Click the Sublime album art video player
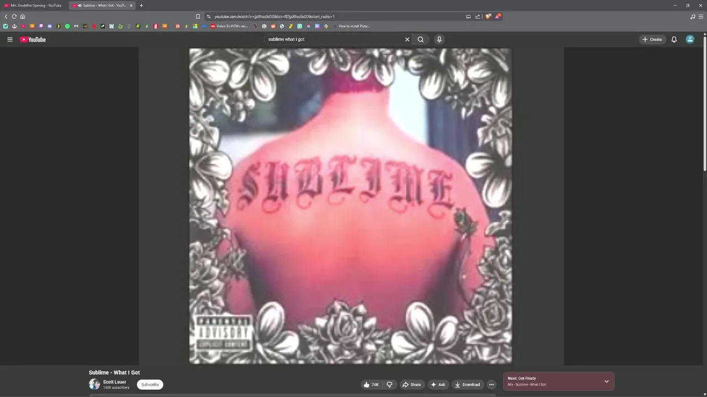This screenshot has height=397, width=707. 351,206
